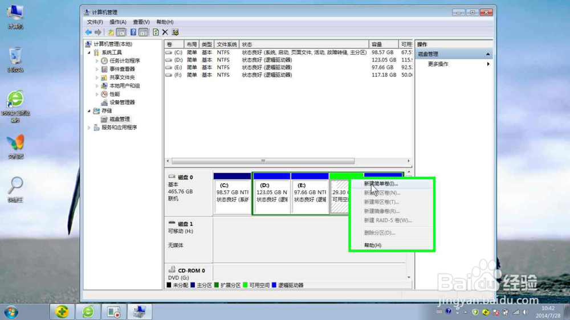Choose 帮助(H) in the context menu
The image size is (570, 320).
click(392, 245)
